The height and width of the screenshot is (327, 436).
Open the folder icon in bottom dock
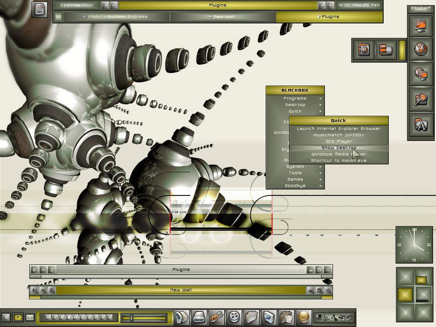point(252,317)
